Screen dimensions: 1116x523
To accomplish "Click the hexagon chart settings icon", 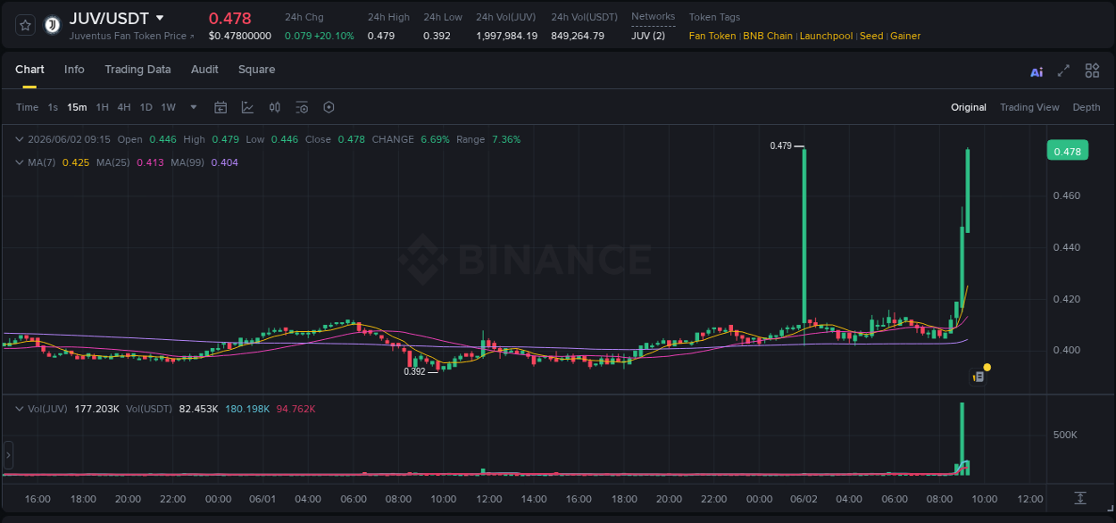I will pyautogui.click(x=329, y=107).
